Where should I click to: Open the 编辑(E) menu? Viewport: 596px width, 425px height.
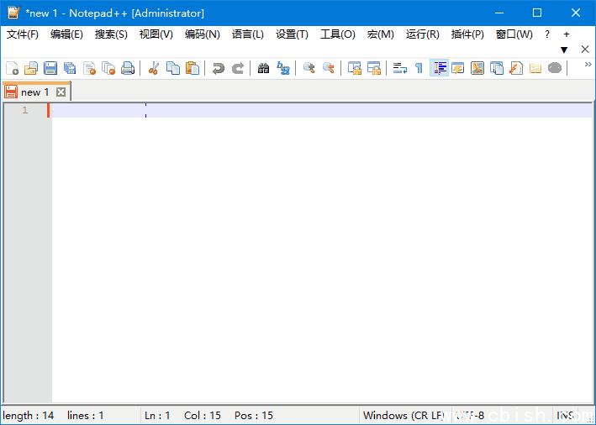click(66, 34)
